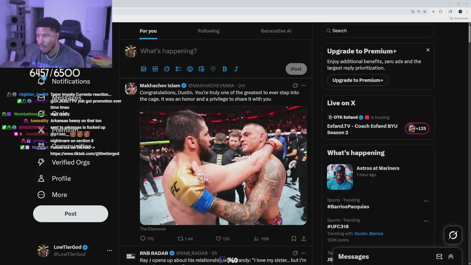Open more options for #BarriosPacquiao trend
This screenshot has width=471, height=265.
tap(426, 201)
